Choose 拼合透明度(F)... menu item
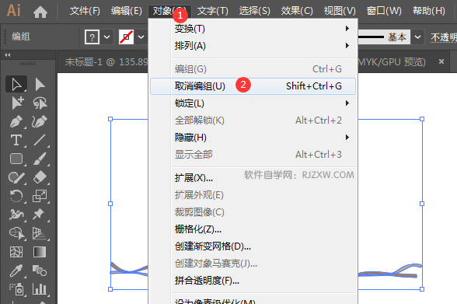 point(253,281)
